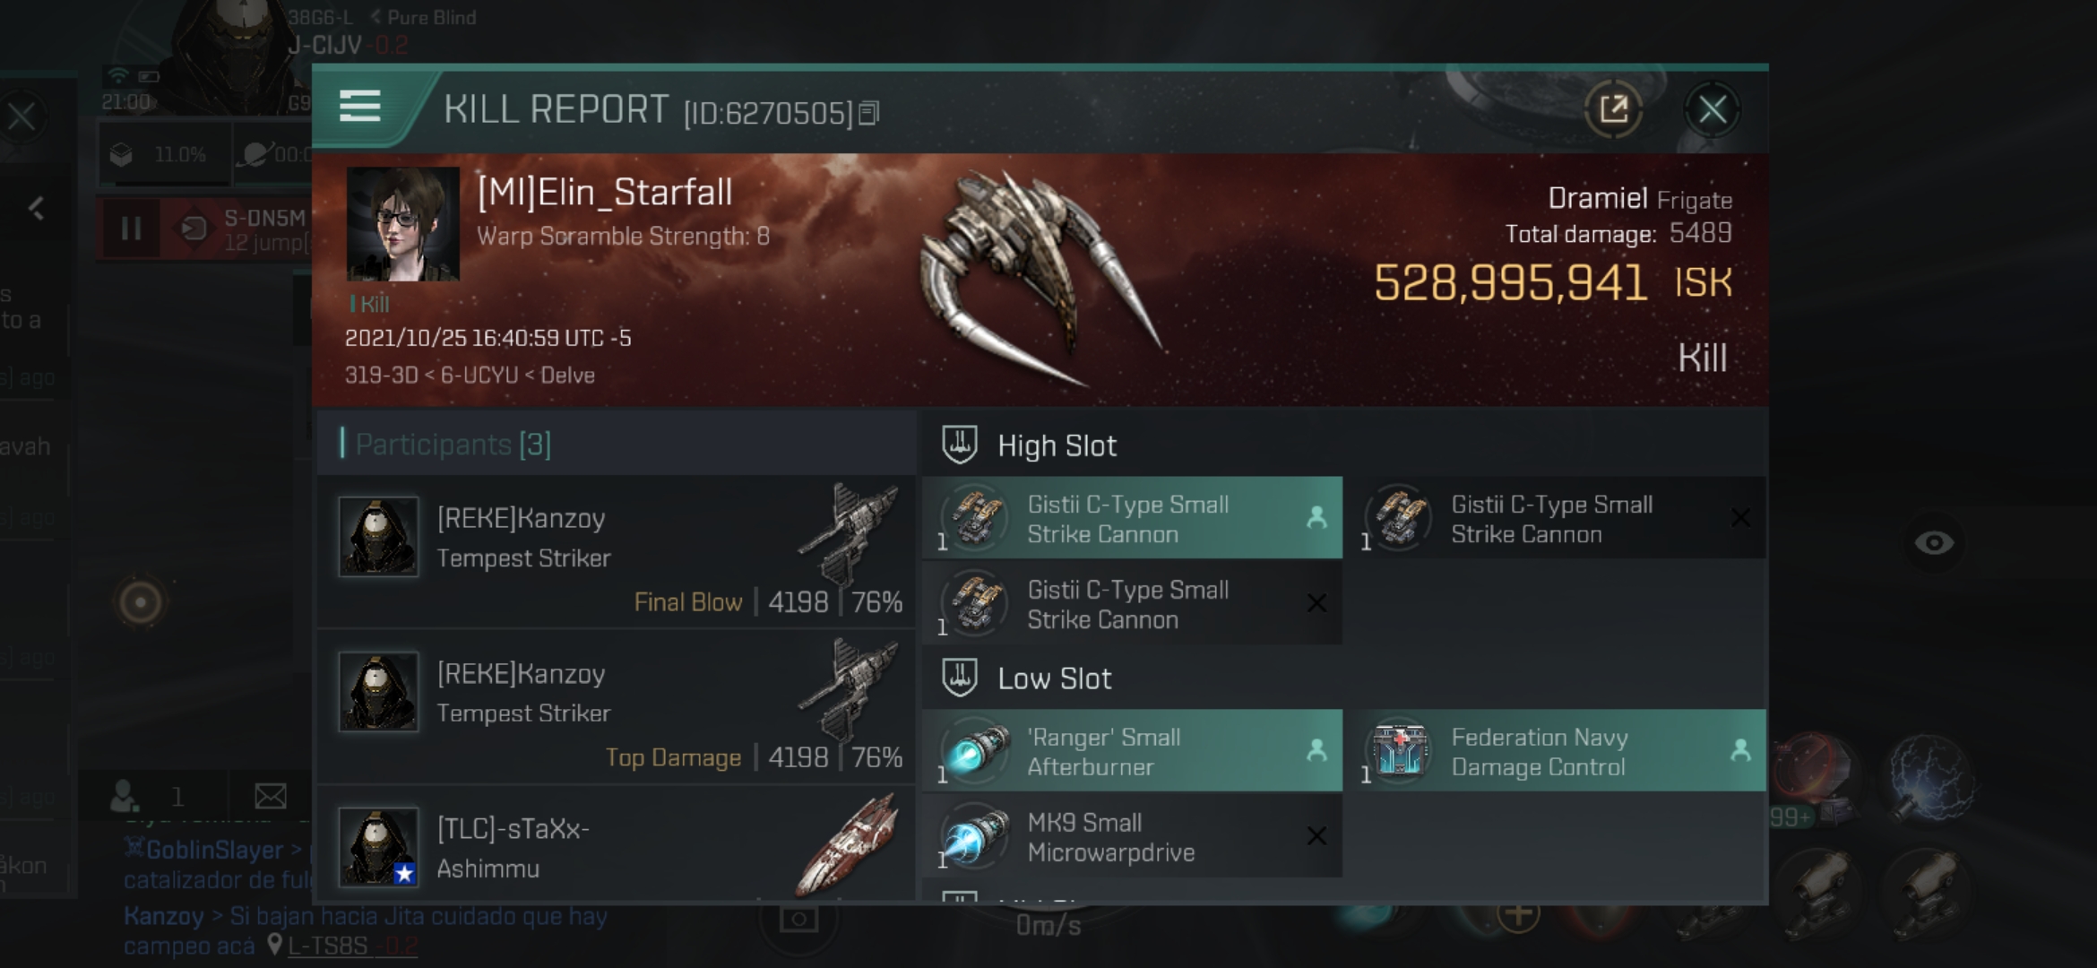The height and width of the screenshot is (968, 2097).
Task: Select MK9 Small Microwarpdrive module
Action: [1132, 836]
